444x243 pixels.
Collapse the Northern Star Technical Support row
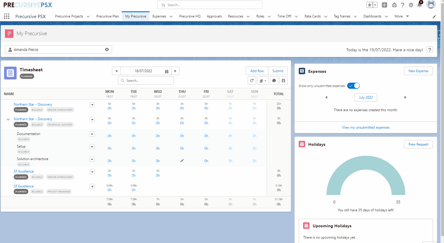tap(8, 119)
